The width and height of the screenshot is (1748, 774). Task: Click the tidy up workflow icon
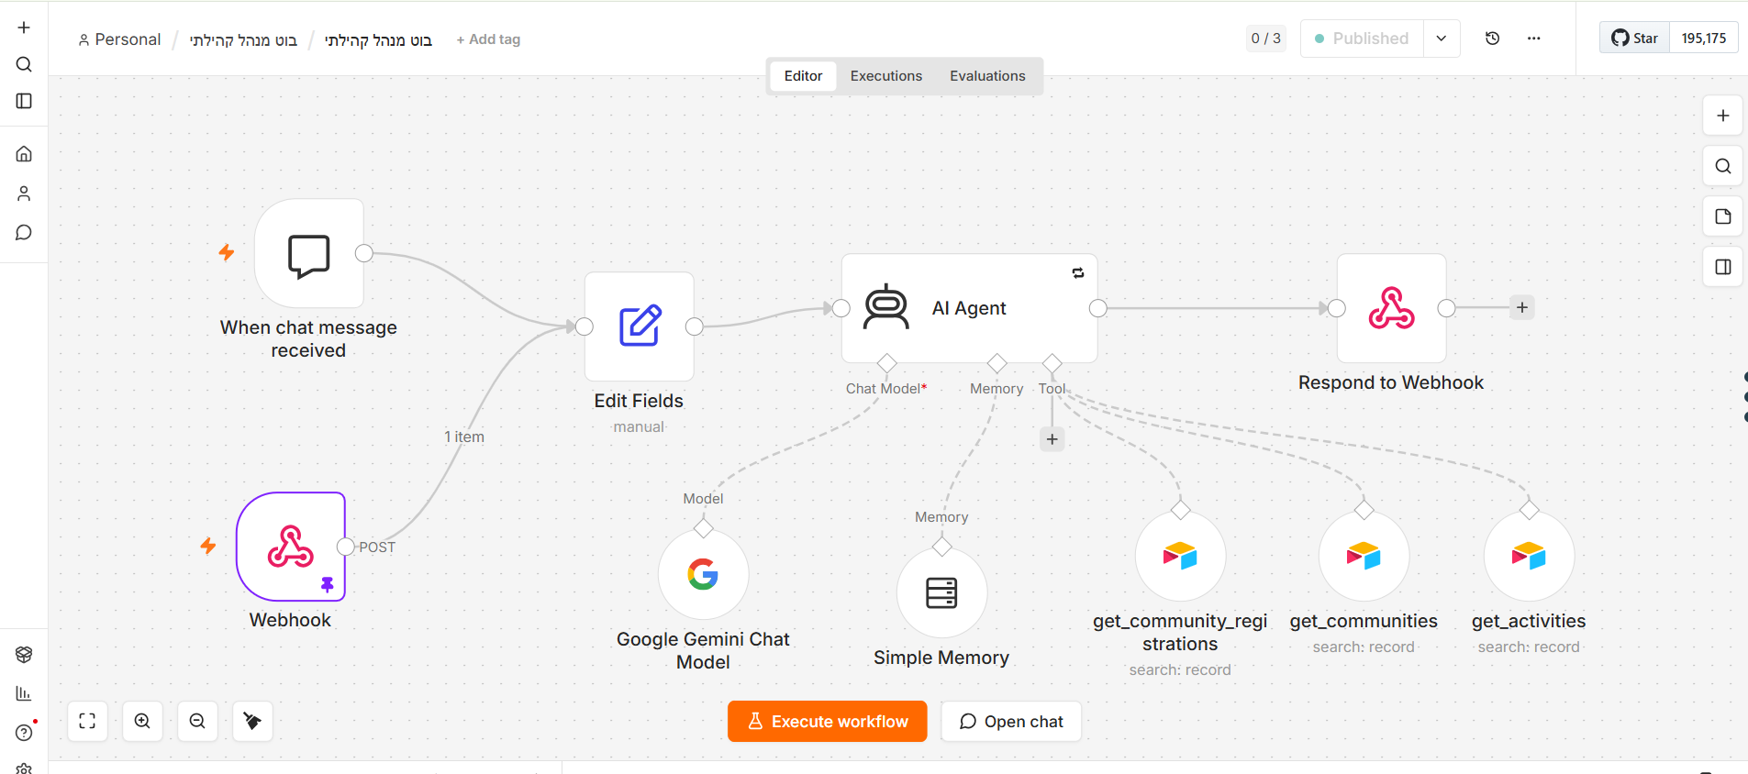pos(252,722)
